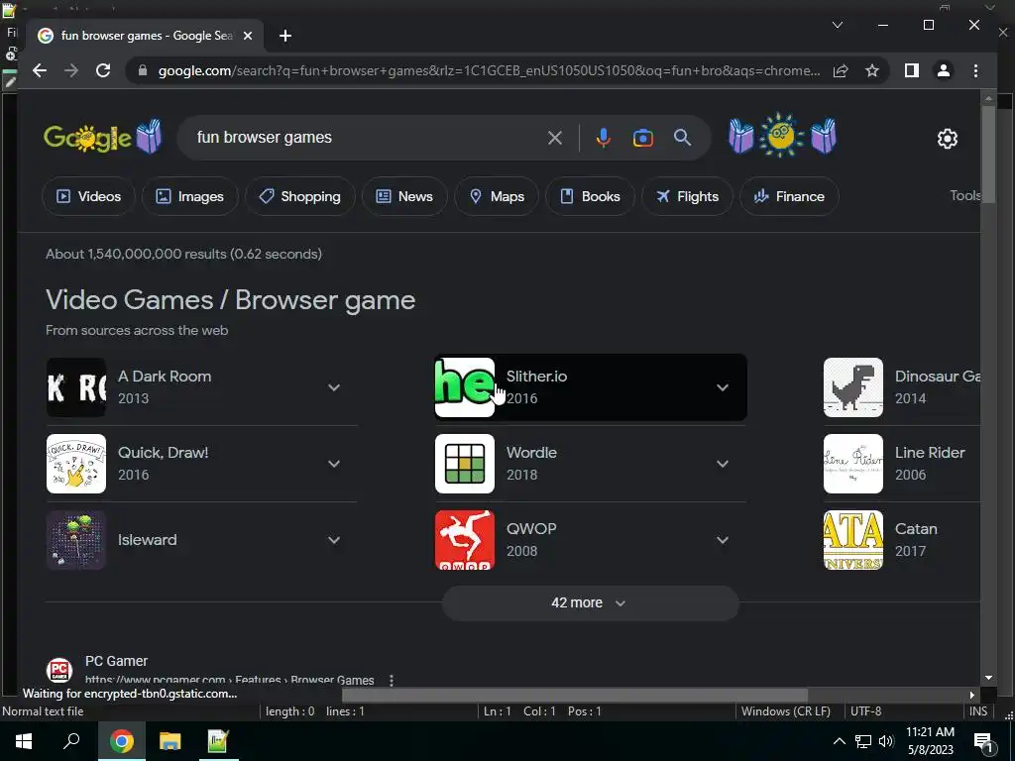
Task: Select the Flights filter
Action: tap(687, 196)
